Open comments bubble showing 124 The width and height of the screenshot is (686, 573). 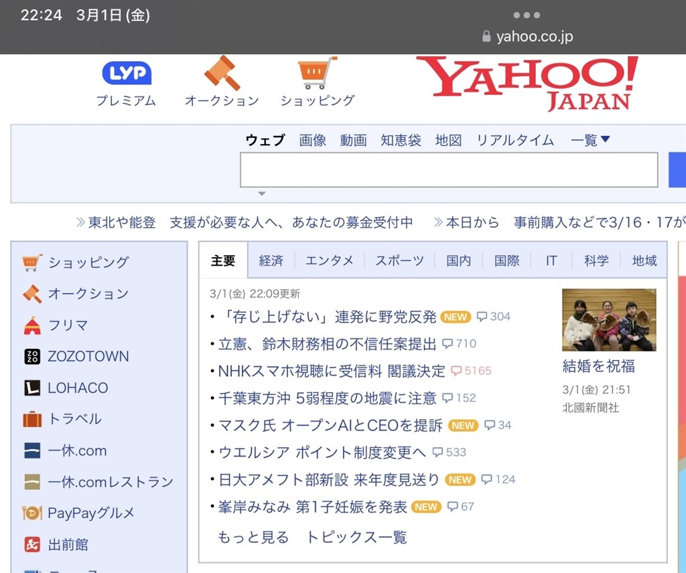tap(498, 479)
